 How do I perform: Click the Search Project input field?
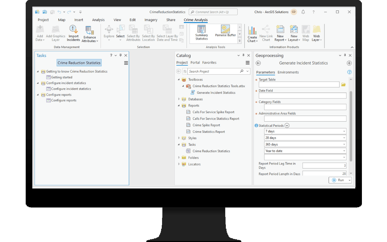213,71
